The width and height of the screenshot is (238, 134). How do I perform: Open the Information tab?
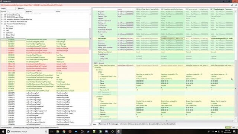pyautogui.click(x=123, y=124)
